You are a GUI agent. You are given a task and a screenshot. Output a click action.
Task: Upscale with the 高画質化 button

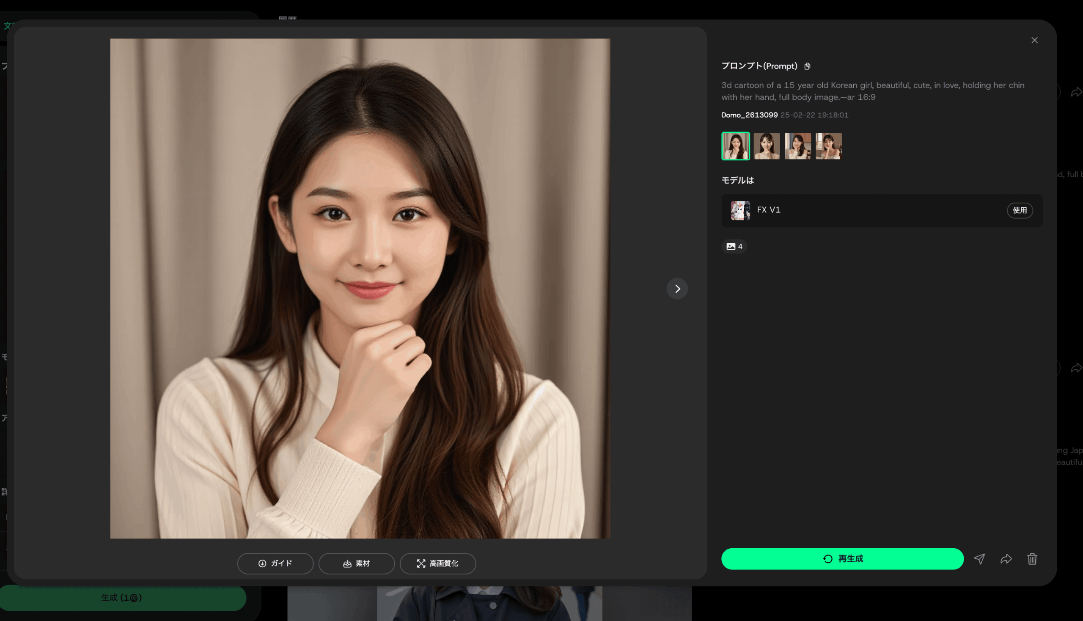[437, 563]
